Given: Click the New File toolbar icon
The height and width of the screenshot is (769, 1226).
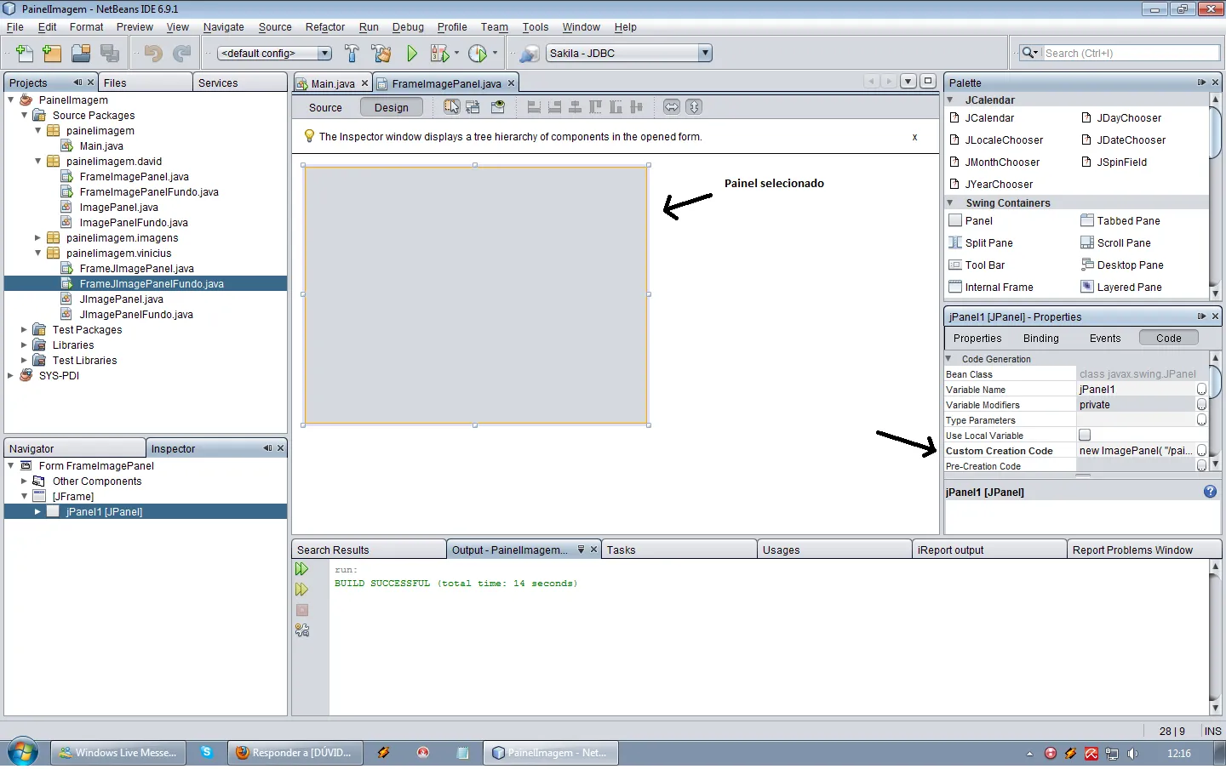Looking at the screenshot, I should [x=25, y=54].
